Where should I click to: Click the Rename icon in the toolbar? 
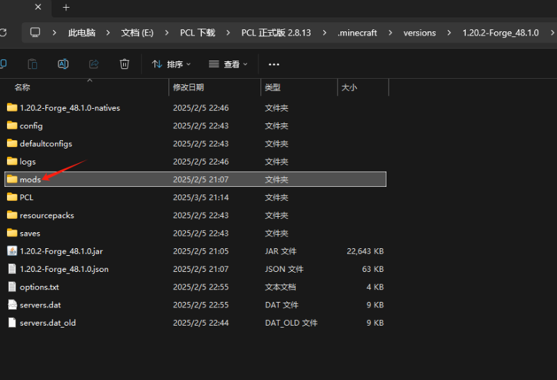[x=63, y=64]
